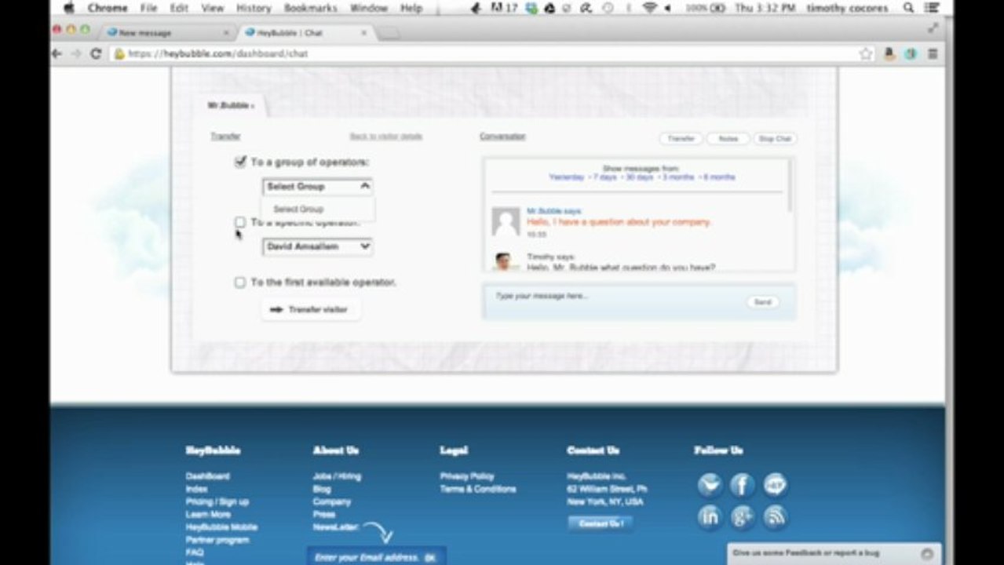Image resolution: width=1004 pixels, height=565 pixels.
Task: Click the browser address bar
Action: (485, 54)
